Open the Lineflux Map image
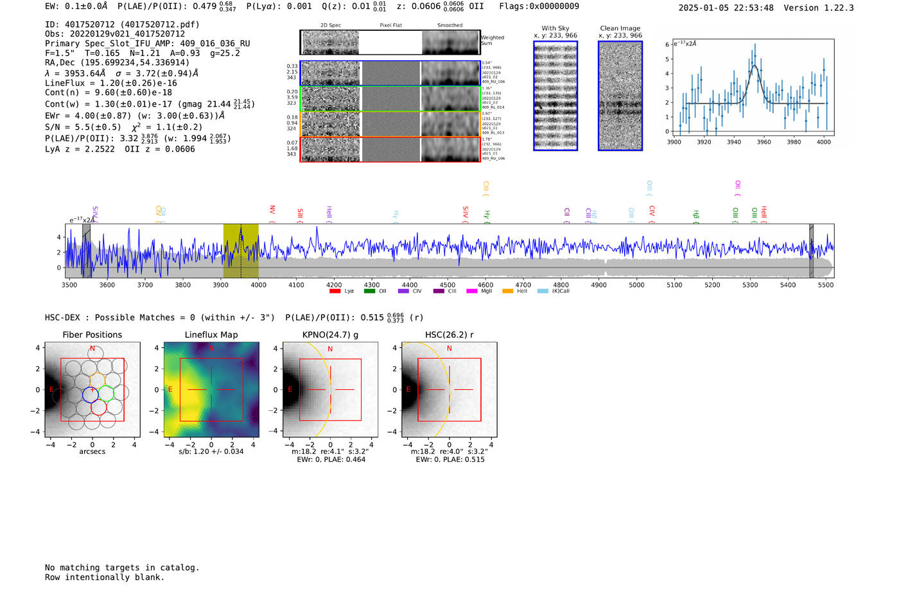 pos(211,389)
